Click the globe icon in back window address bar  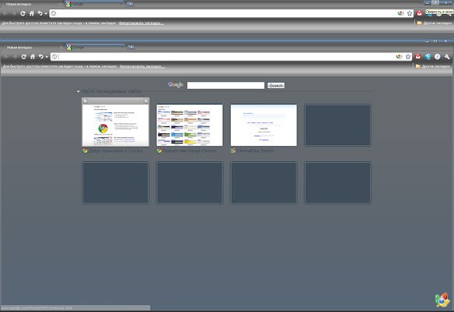(53, 13)
